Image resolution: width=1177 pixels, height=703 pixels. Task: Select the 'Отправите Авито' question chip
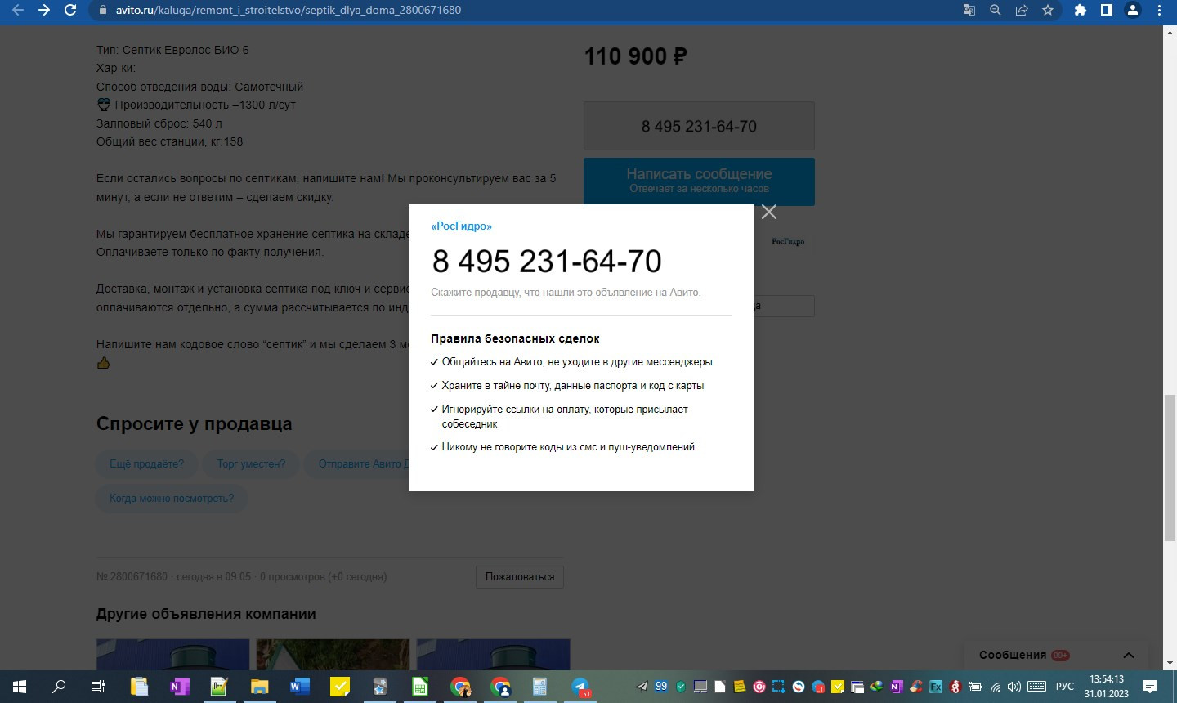[x=358, y=463]
